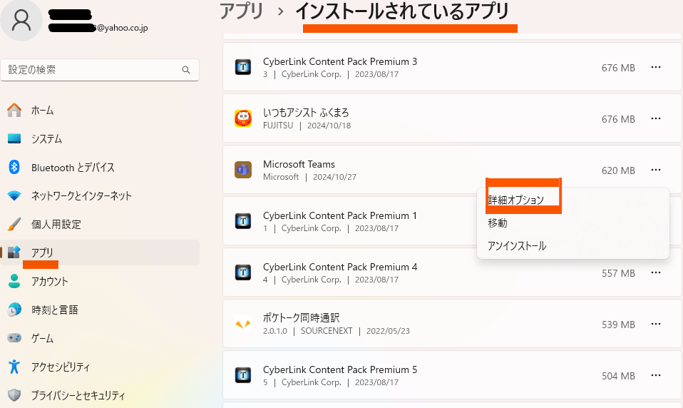Open the ホーム settings page

100,111
